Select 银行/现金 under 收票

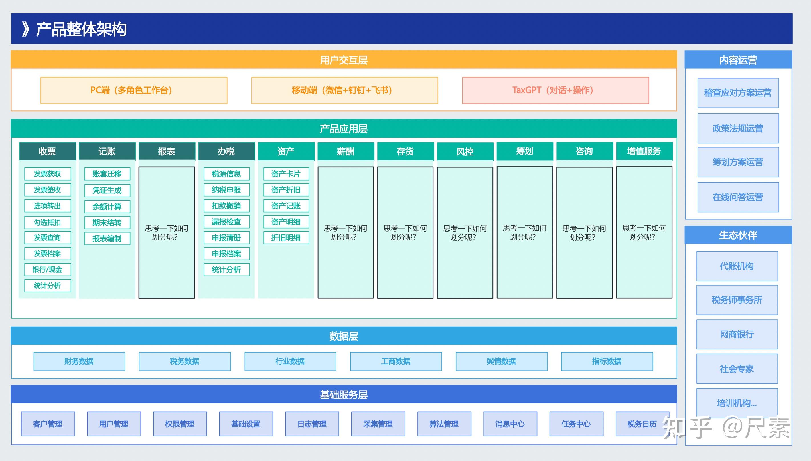[x=47, y=270]
